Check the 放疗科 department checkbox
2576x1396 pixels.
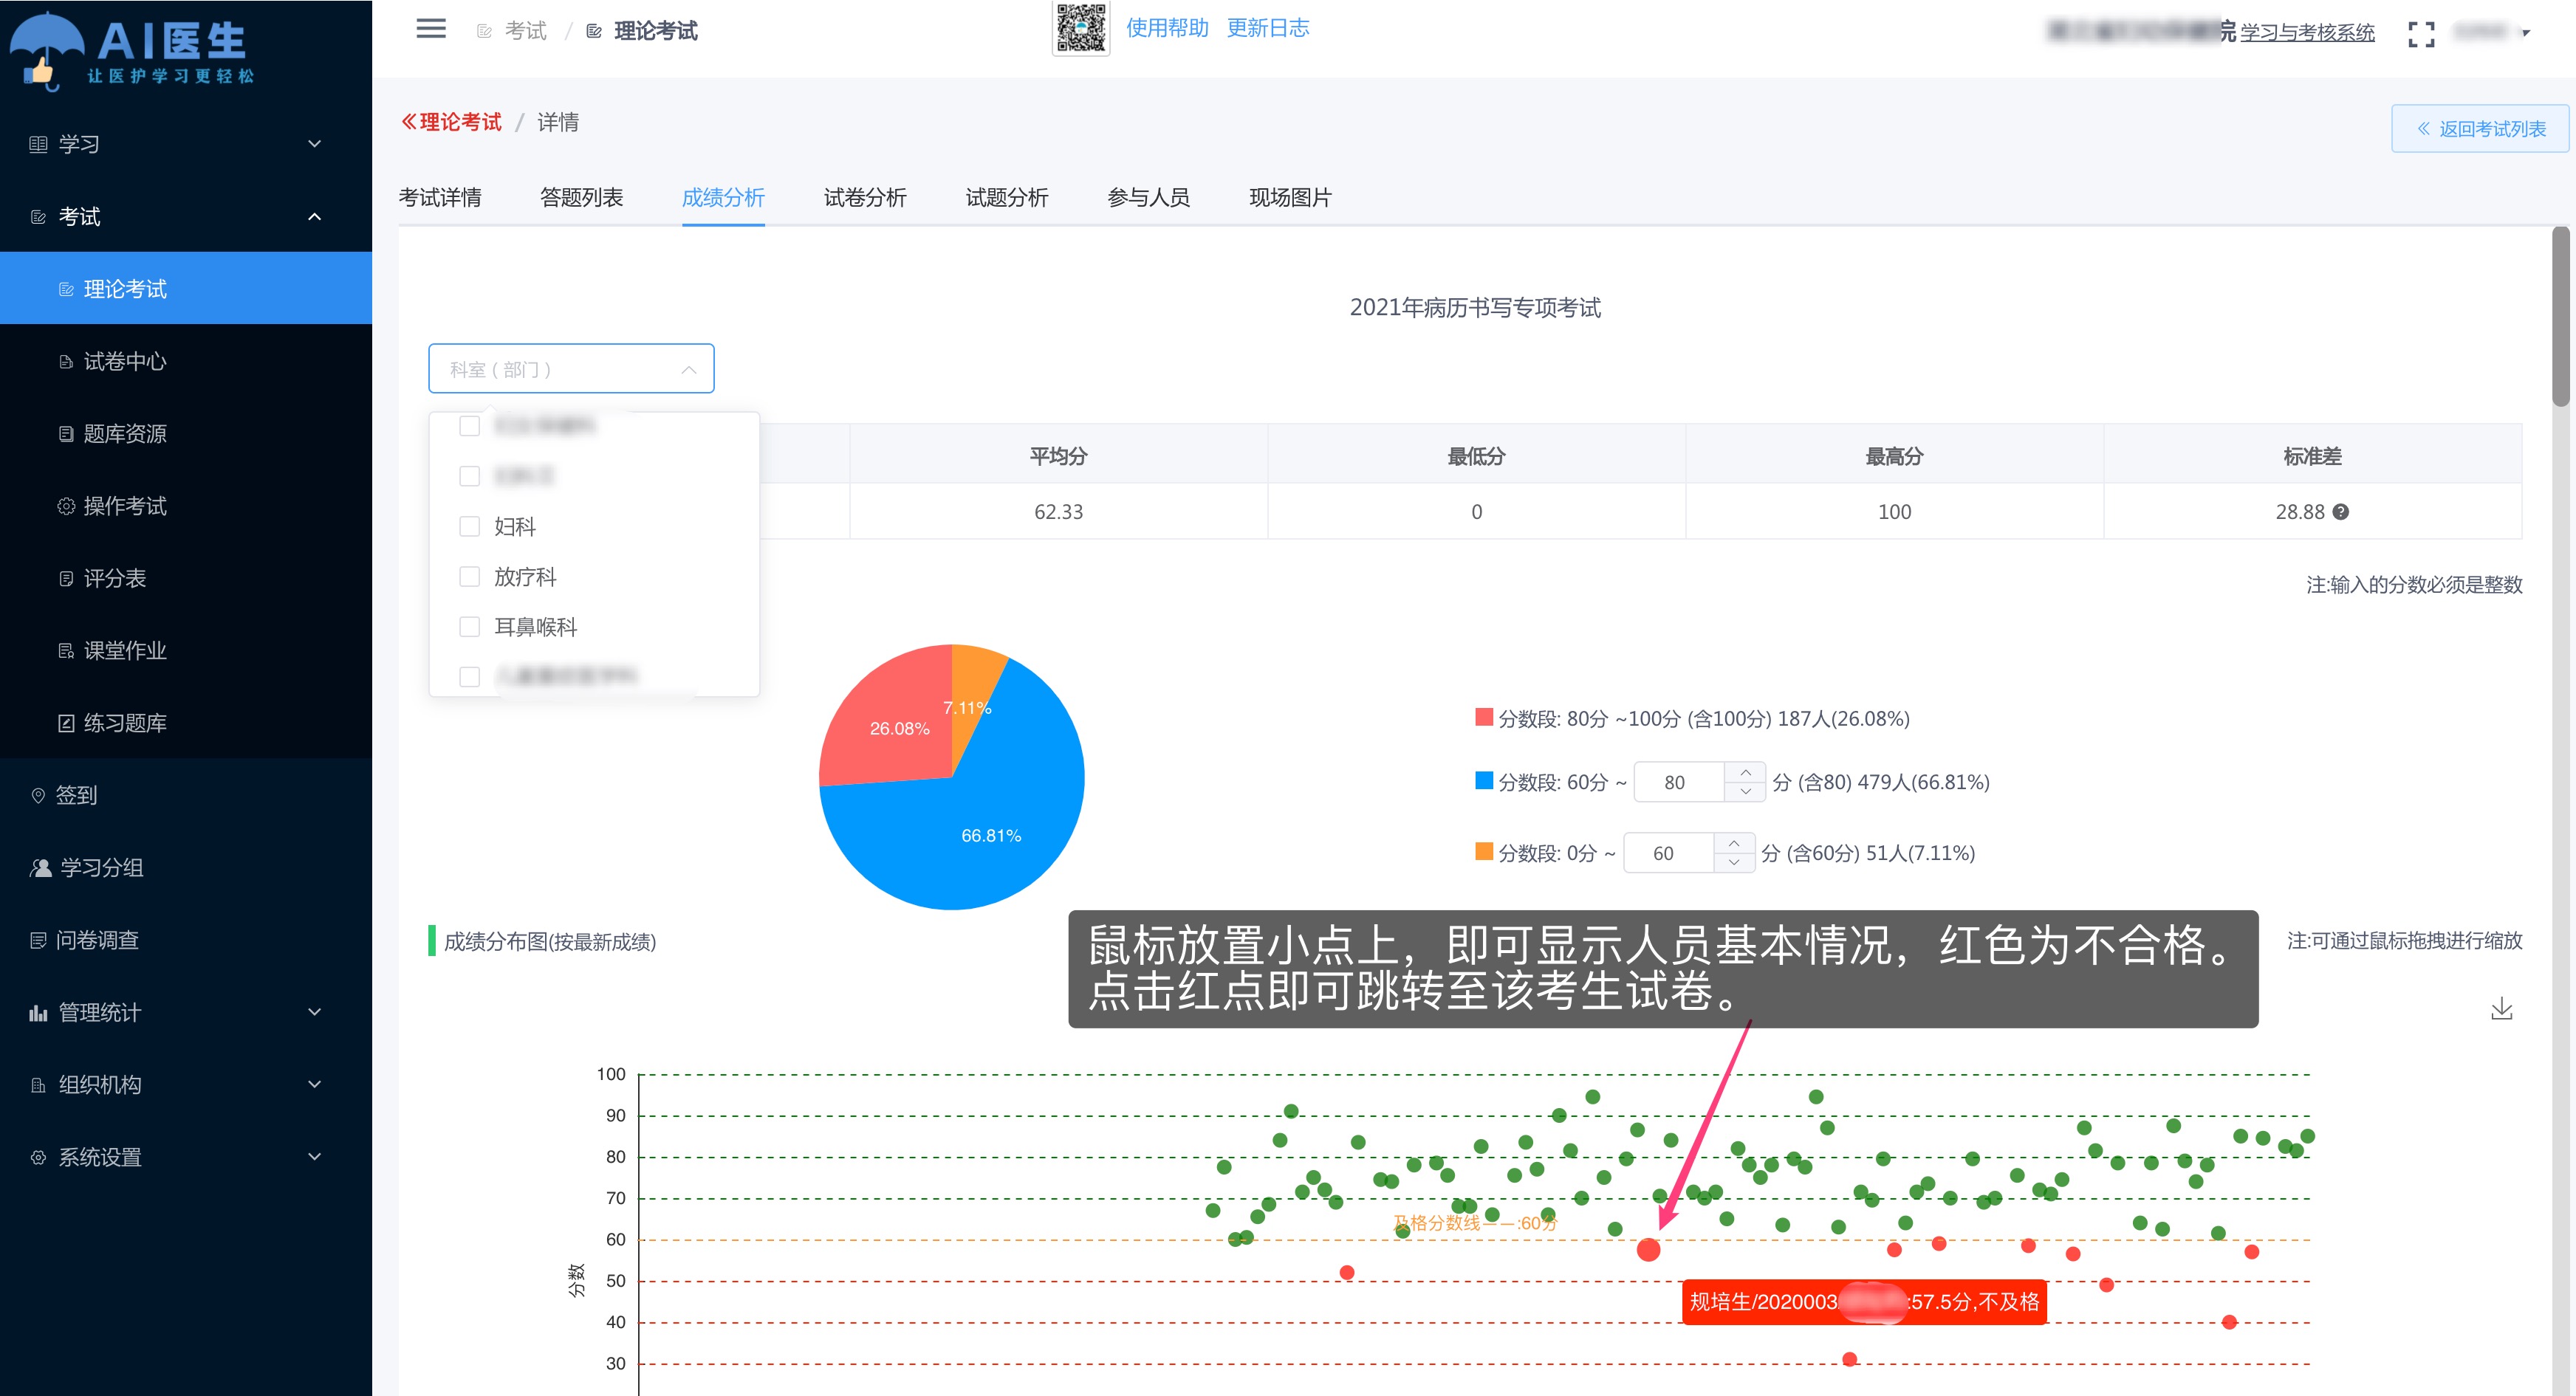[x=469, y=577]
